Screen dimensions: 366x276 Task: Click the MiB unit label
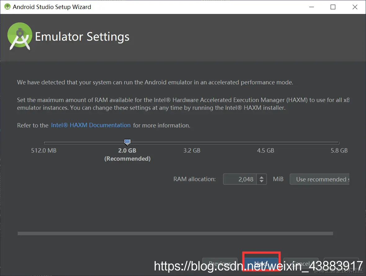(x=278, y=179)
